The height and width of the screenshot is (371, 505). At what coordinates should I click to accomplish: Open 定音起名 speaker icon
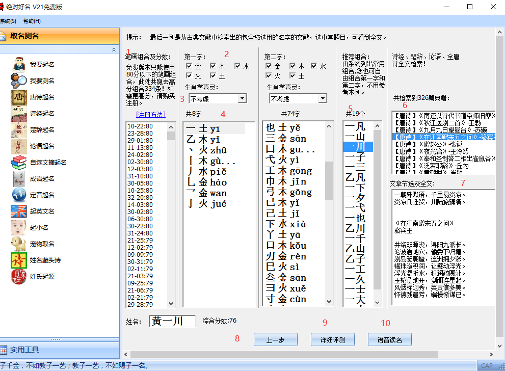coord(19,195)
